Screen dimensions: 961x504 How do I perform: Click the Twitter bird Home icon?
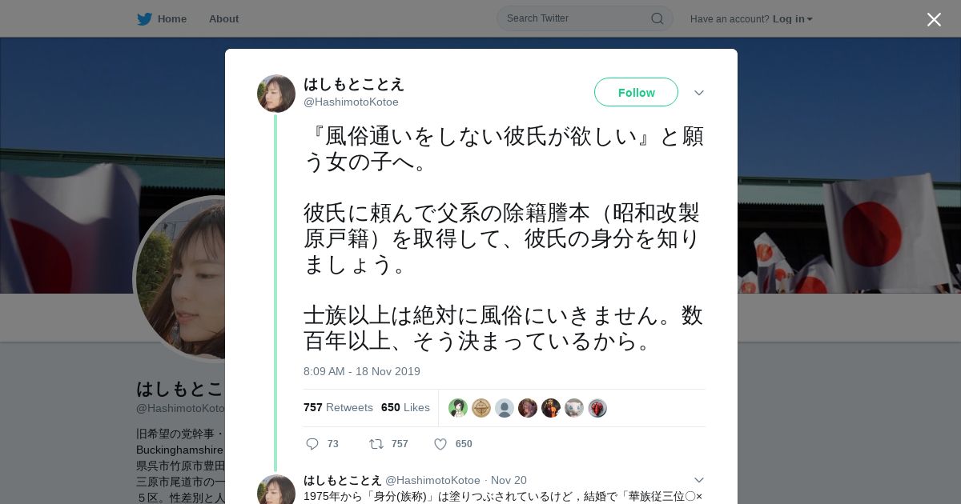144,19
